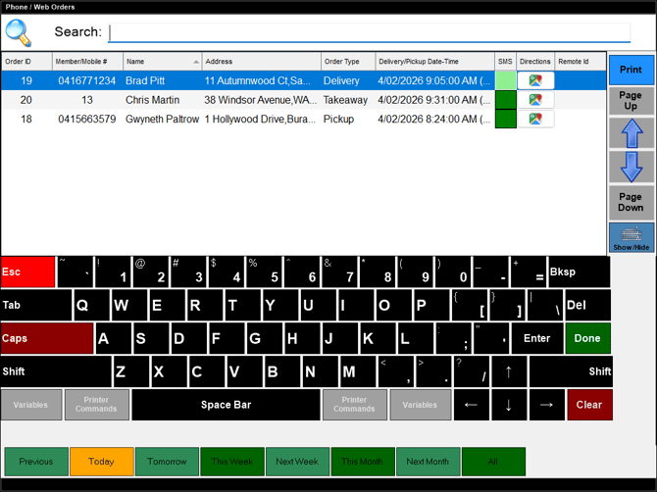Click the 0 number key

pyautogui.click(x=453, y=272)
